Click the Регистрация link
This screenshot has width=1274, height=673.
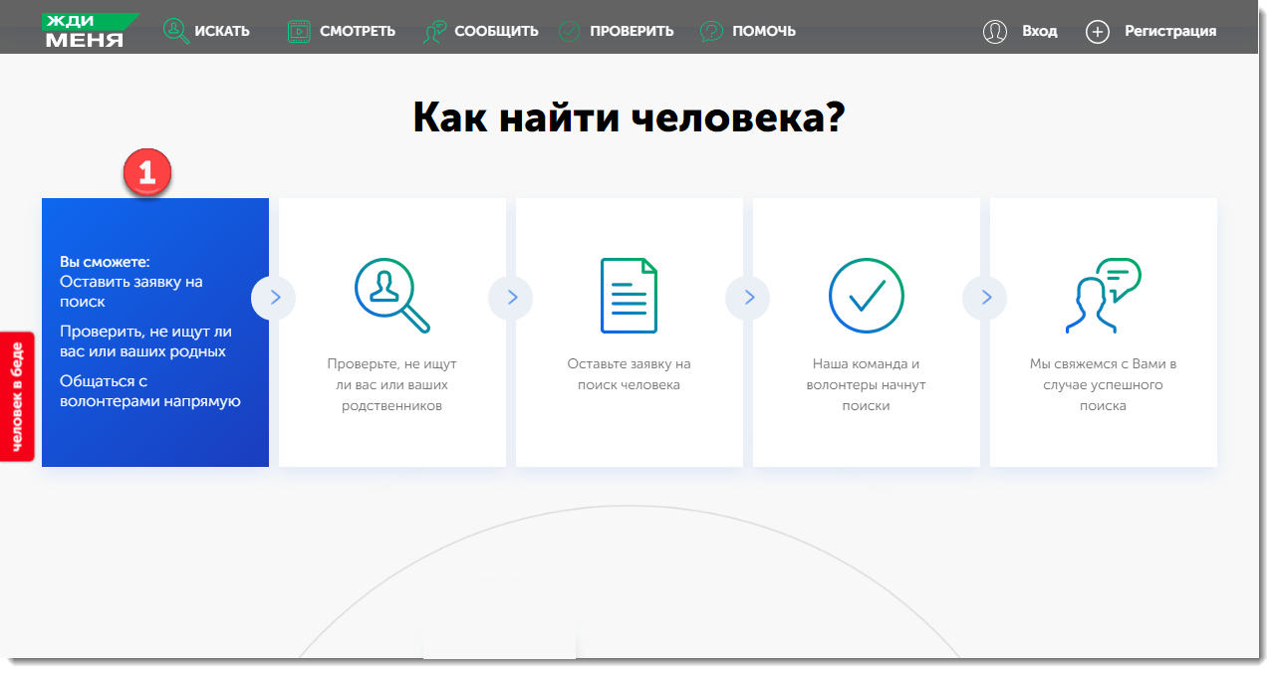(x=1170, y=31)
